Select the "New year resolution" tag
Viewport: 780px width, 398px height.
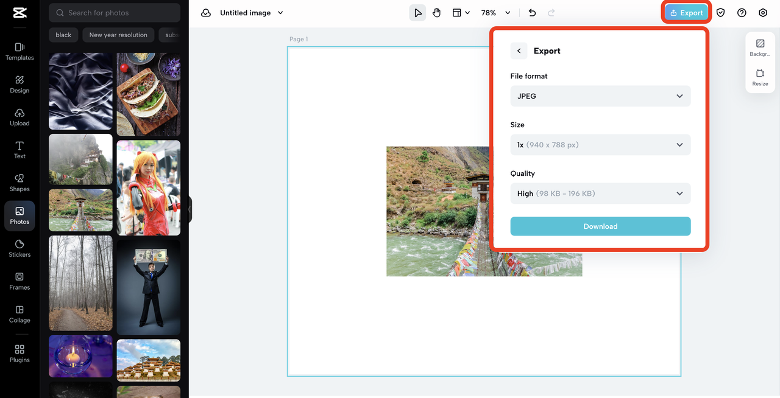[118, 35]
